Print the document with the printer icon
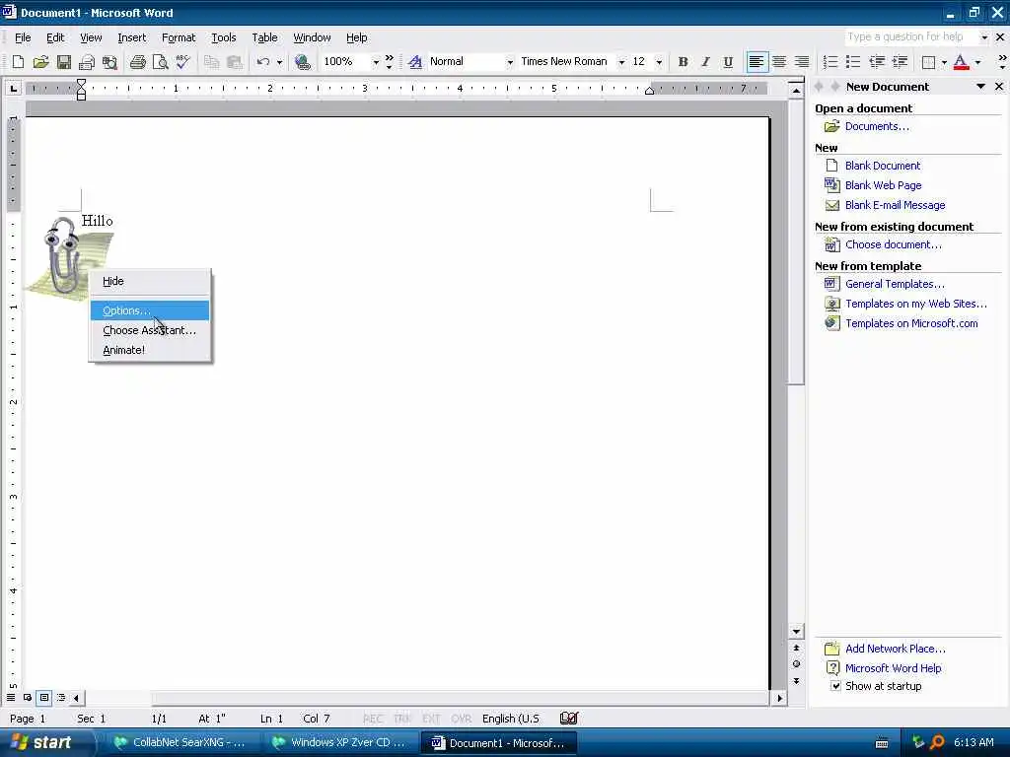This screenshot has width=1010, height=757. (138, 62)
